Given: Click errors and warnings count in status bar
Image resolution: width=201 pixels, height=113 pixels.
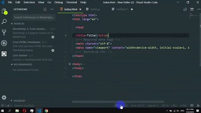Looking at the screenshot, I should [6, 105].
